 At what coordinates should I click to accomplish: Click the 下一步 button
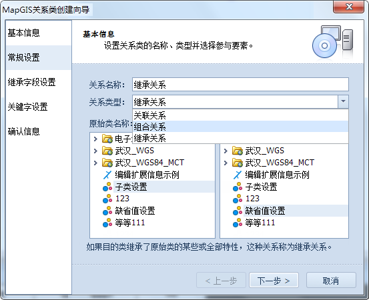pyautogui.click(x=274, y=280)
